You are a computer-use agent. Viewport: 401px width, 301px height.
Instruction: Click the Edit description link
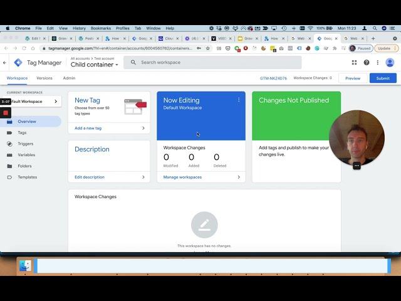coord(90,177)
